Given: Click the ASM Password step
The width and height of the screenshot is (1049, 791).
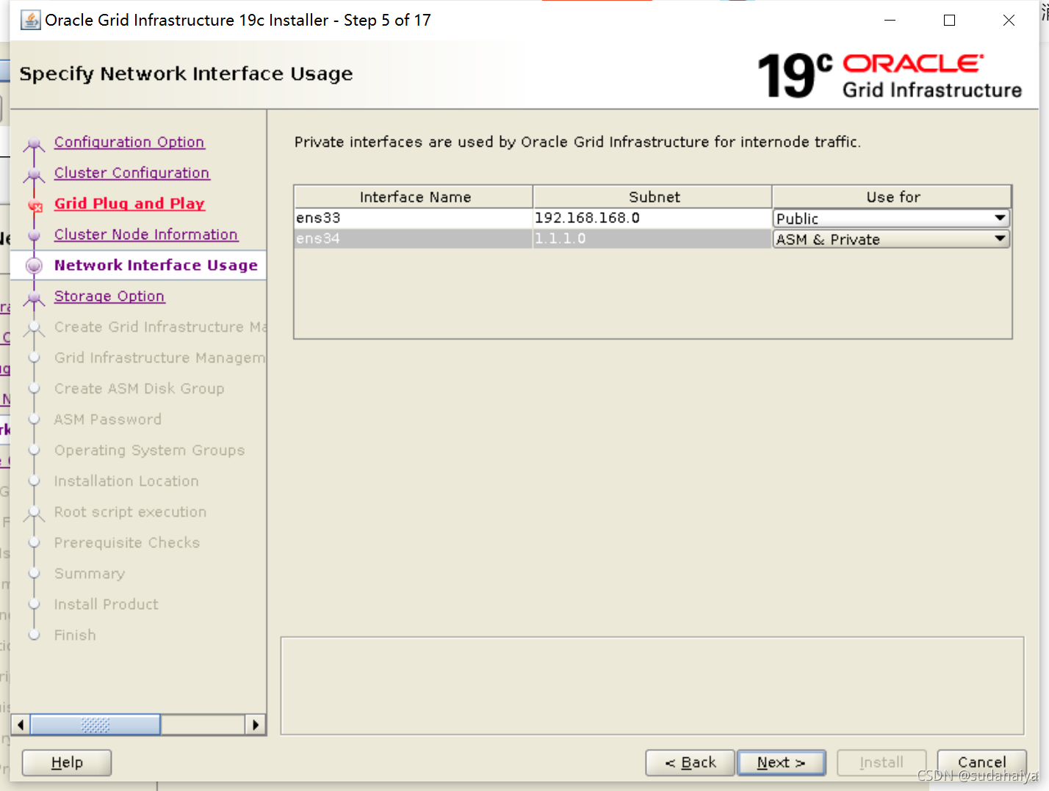Looking at the screenshot, I should (x=108, y=420).
